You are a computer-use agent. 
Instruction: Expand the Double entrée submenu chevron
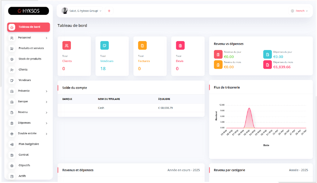click(46, 134)
